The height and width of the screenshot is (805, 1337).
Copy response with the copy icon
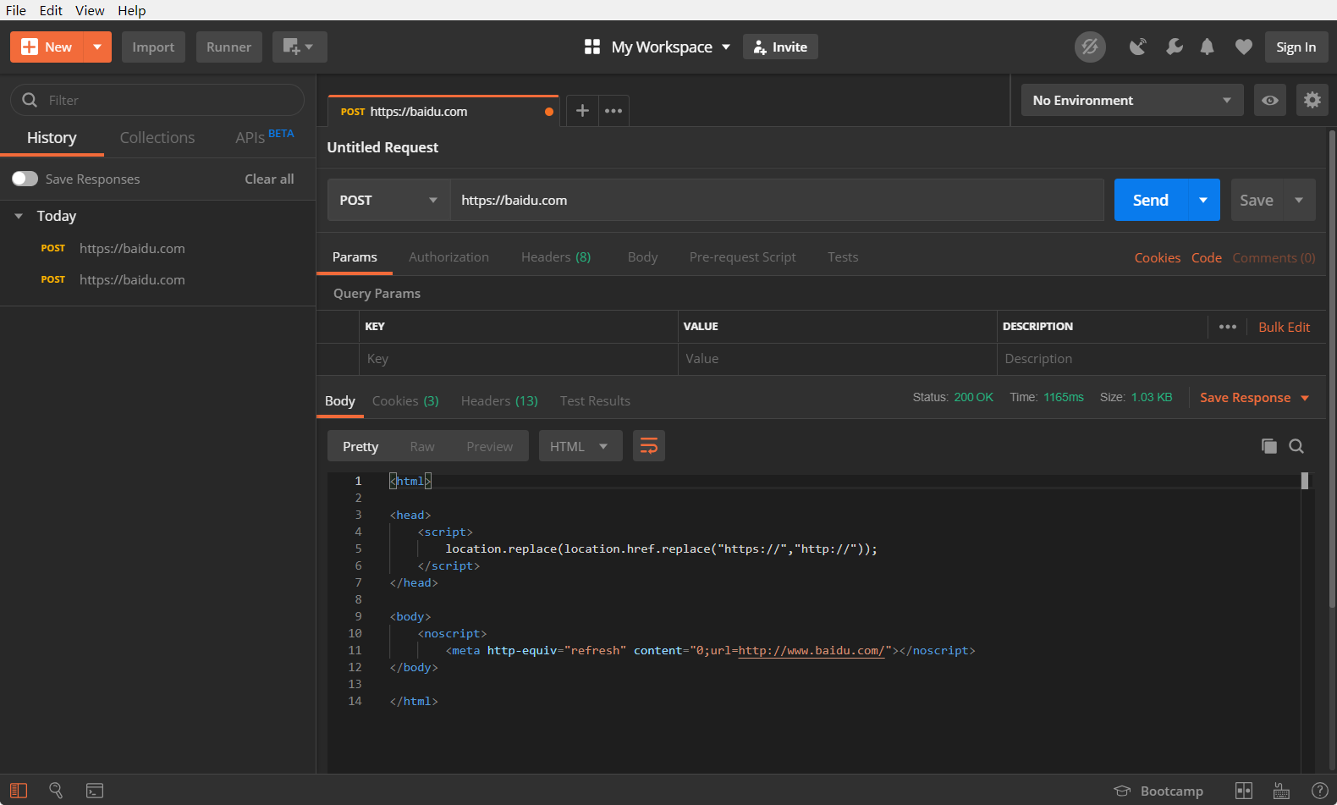[x=1268, y=446]
